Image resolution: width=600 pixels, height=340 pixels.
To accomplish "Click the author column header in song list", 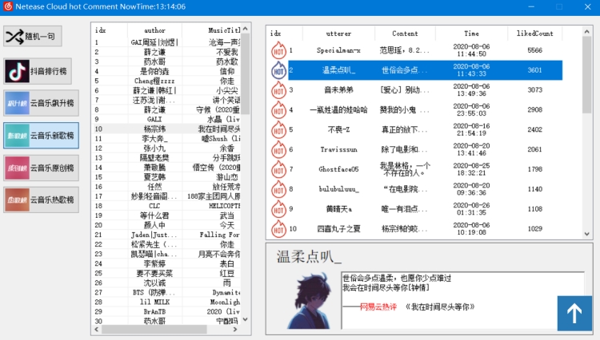I will click(x=154, y=30).
